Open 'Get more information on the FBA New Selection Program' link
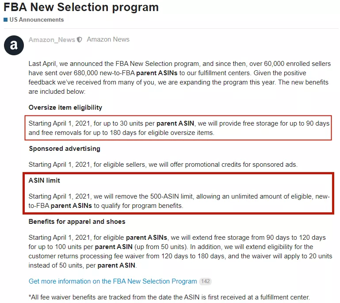This screenshot has width=340, height=303. click(x=113, y=281)
